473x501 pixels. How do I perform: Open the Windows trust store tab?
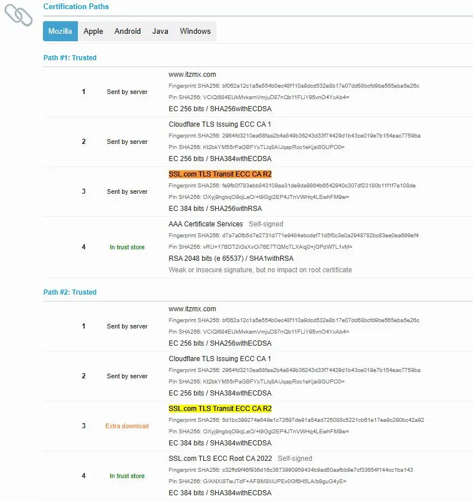click(195, 32)
